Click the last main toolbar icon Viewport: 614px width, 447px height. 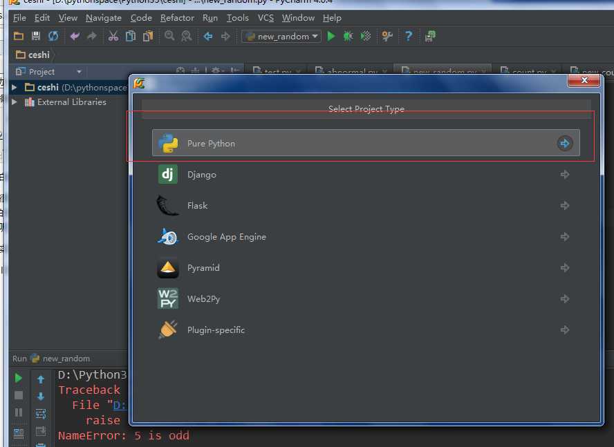click(430, 37)
